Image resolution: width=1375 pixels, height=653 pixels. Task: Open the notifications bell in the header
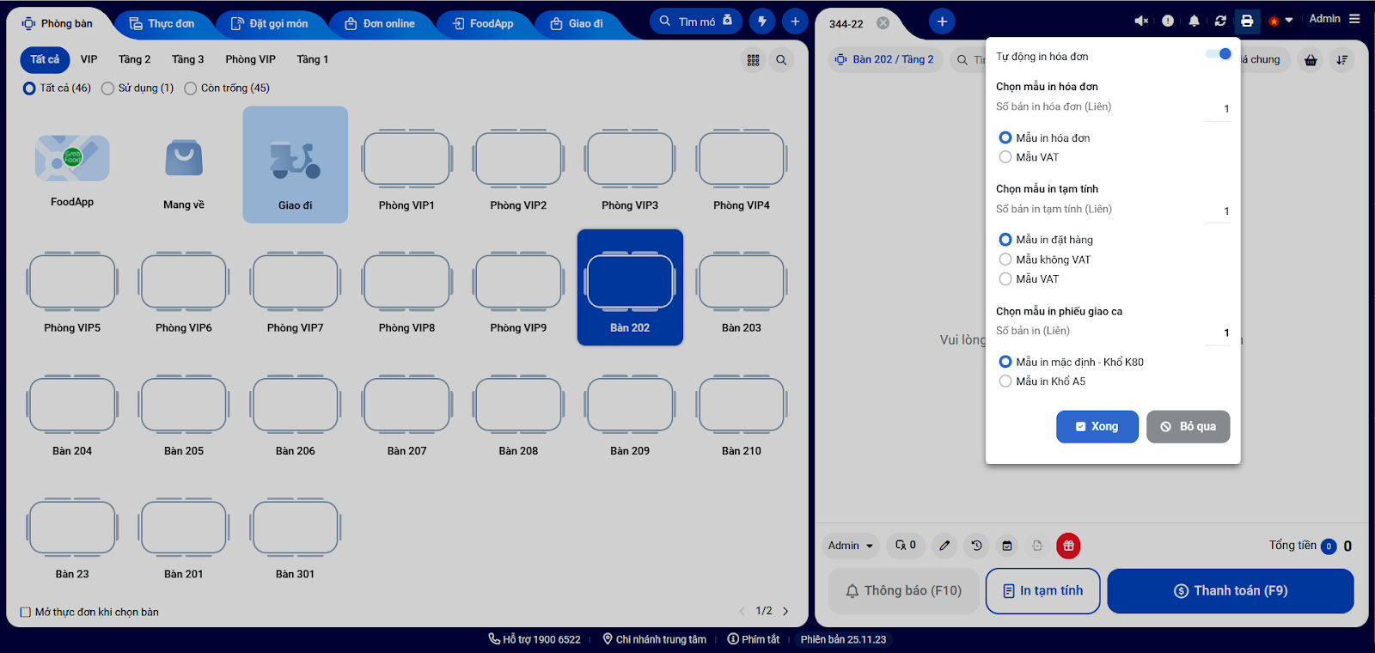tap(1194, 21)
